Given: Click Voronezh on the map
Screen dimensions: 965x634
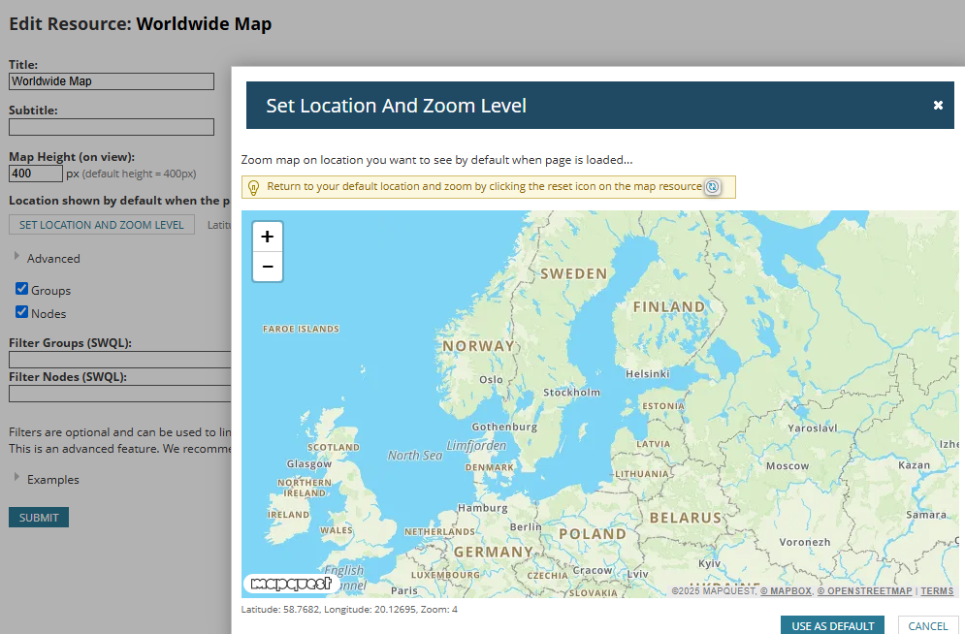Looking at the screenshot, I should 805,542.
